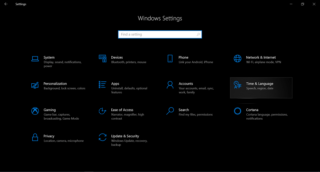This screenshot has height=172, width=320.
Task: Open the Personalization paintbrush icon
Action: point(35,85)
